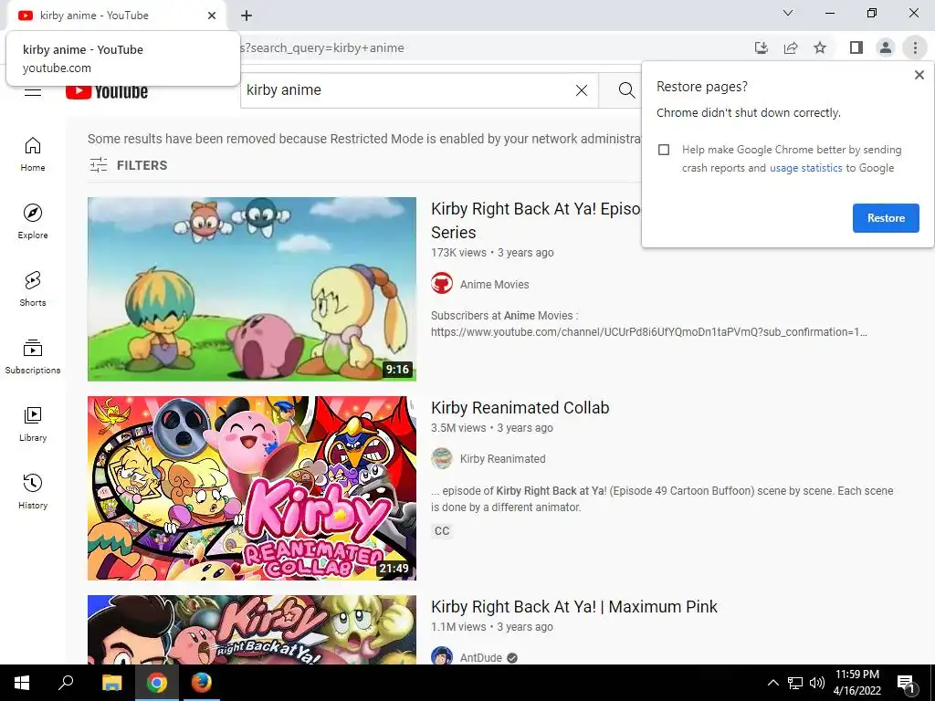Click the '173K views • 3 years ago' text
Image resolution: width=935 pixels, height=701 pixels.
point(492,253)
